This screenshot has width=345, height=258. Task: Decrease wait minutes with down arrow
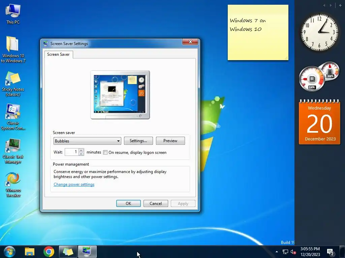[x=81, y=154]
